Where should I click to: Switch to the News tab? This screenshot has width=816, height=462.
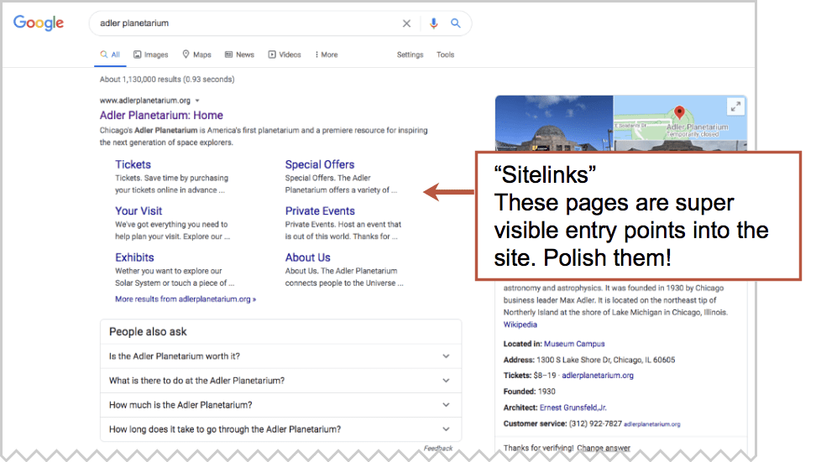click(239, 55)
